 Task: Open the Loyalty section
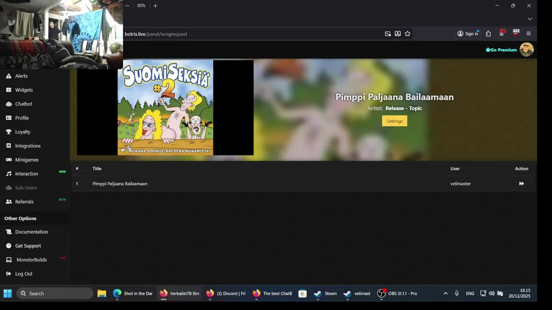pos(22,132)
